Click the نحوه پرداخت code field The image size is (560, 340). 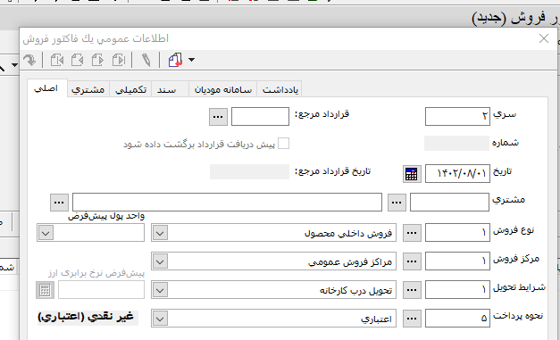click(x=457, y=319)
